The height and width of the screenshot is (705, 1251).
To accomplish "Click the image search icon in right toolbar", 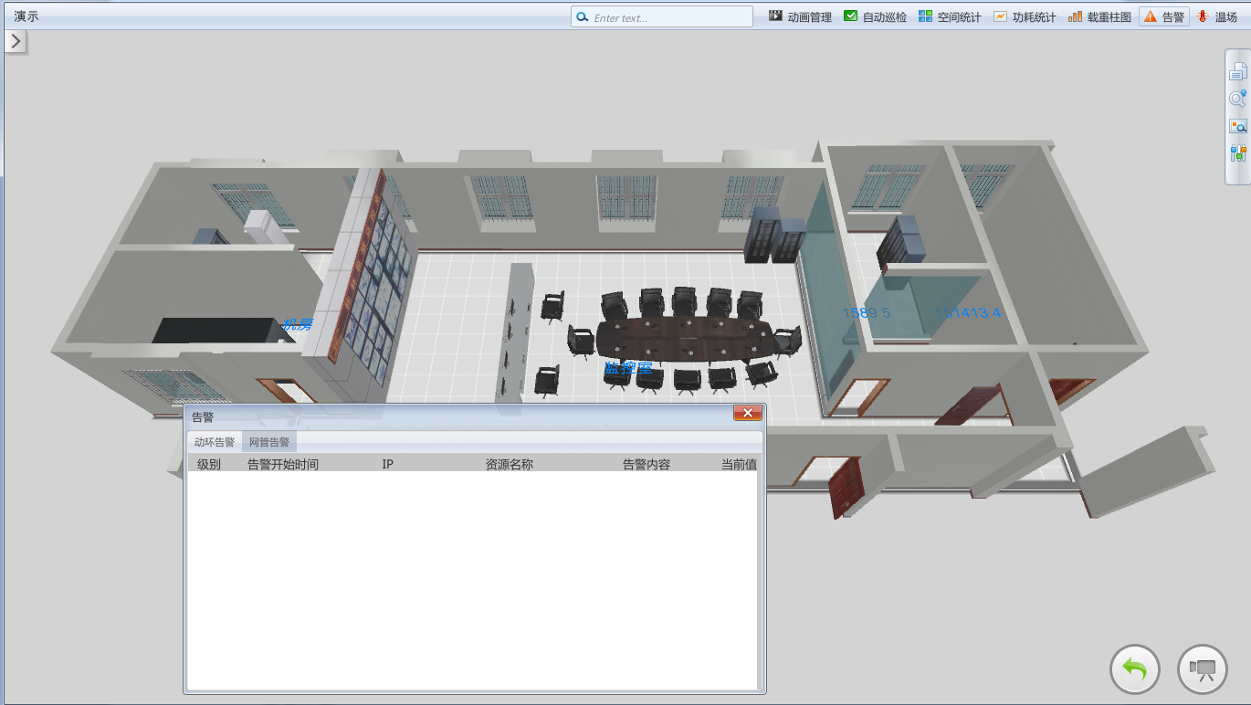I will [x=1237, y=126].
